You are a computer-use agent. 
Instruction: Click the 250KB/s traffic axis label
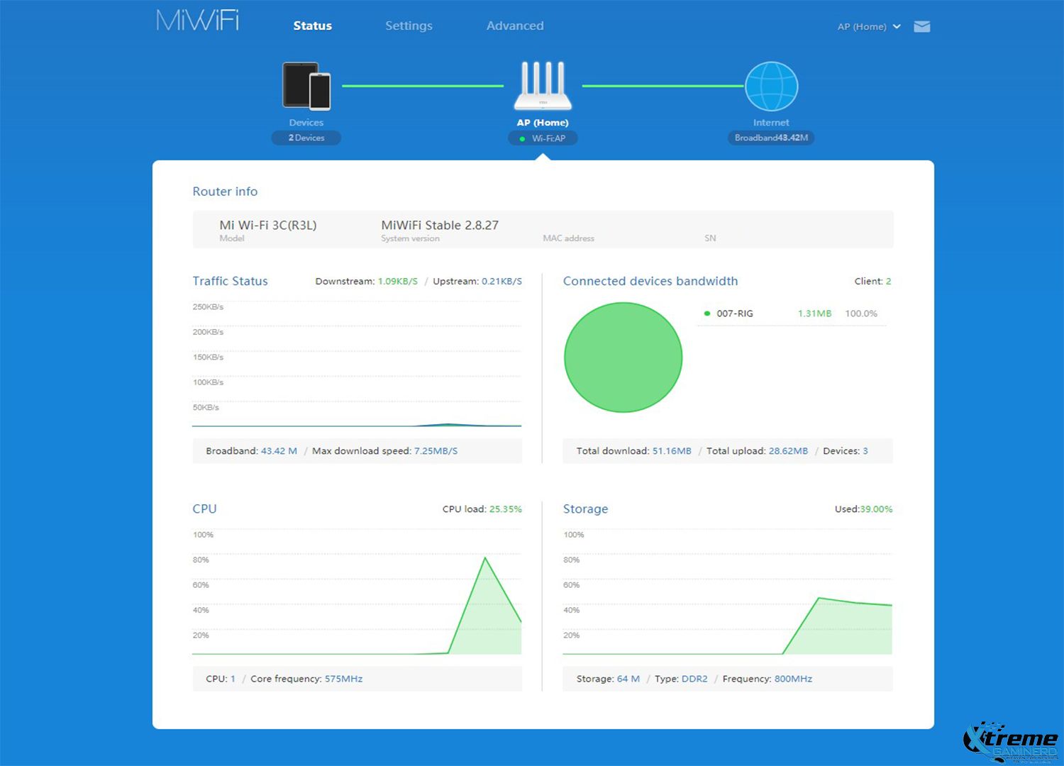(x=208, y=307)
